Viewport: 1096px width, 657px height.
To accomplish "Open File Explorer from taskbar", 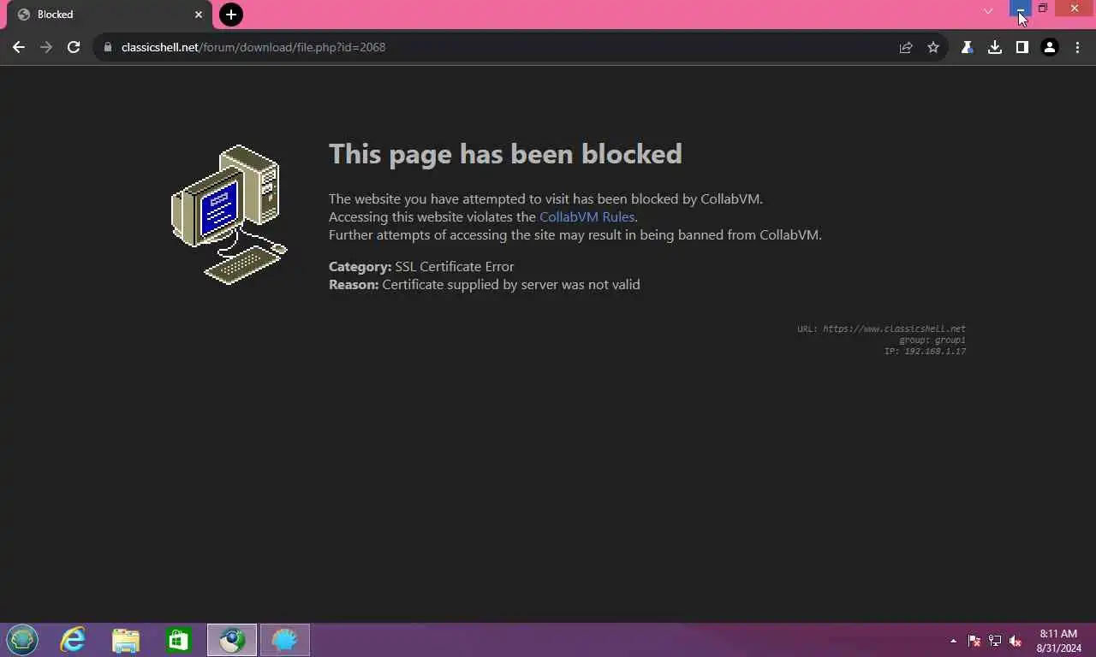I will (126, 640).
